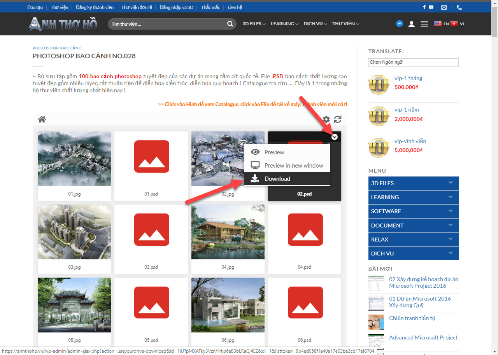This screenshot has width=498, height=355.
Task: Select Download from the context menu
Action: tap(277, 179)
